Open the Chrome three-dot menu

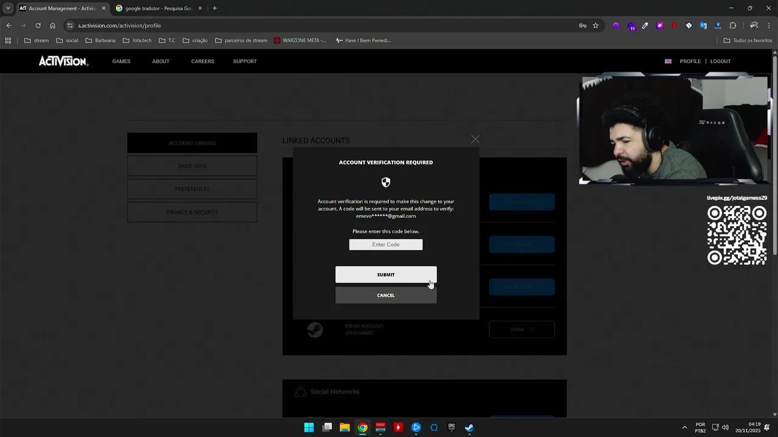769,25
